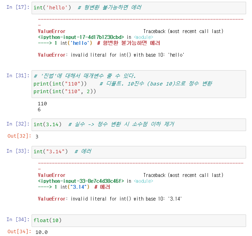
Task: Click the int('hello') code cell
Action: tap(139, 8)
